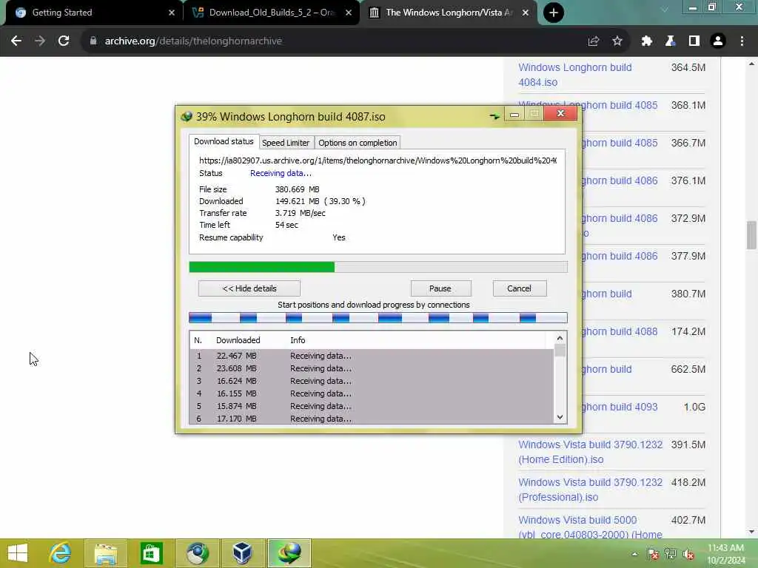Viewport: 758px width, 568px height.
Task: Pause the Longhorn 4087 download
Action: click(440, 288)
